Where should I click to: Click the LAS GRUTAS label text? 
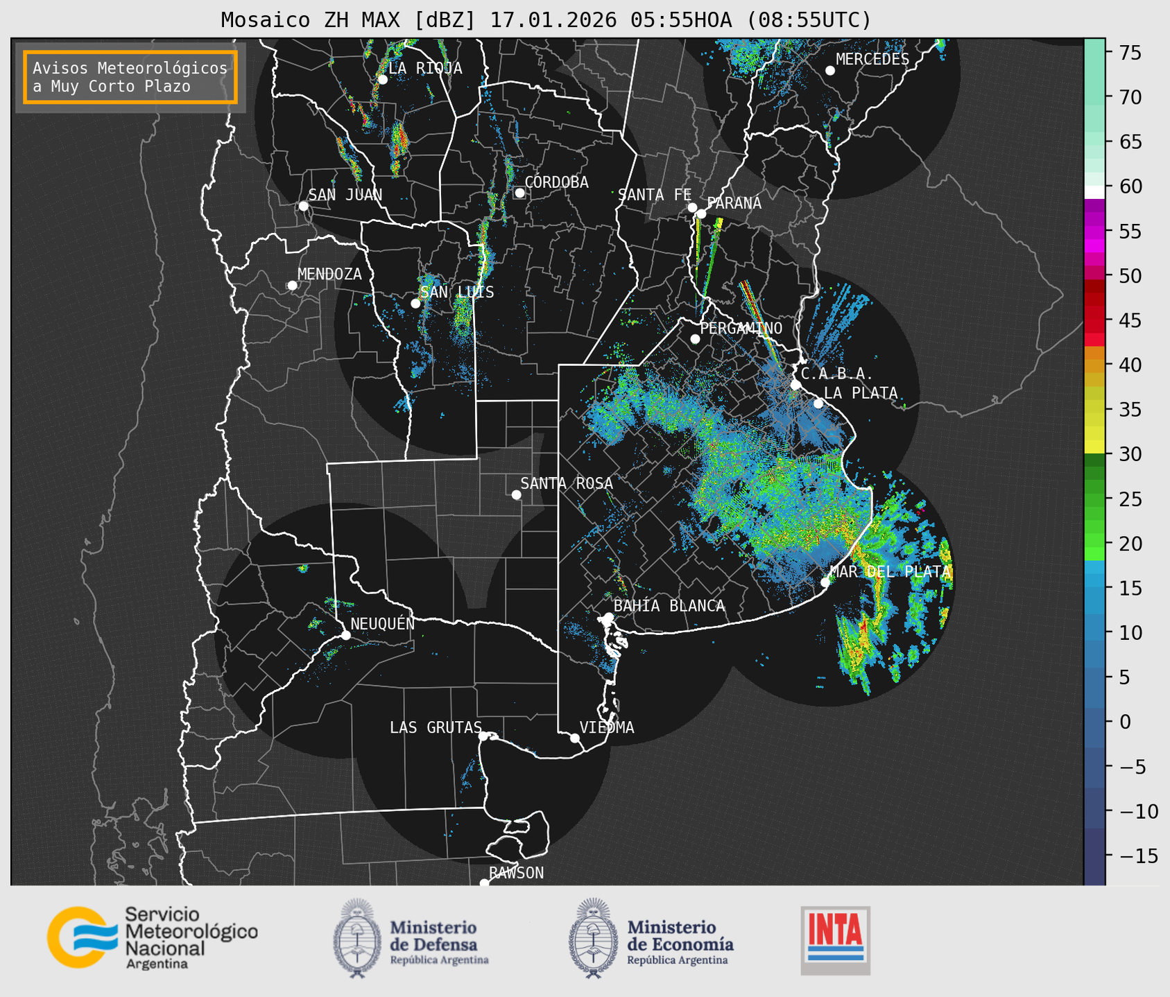(x=436, y=728)
